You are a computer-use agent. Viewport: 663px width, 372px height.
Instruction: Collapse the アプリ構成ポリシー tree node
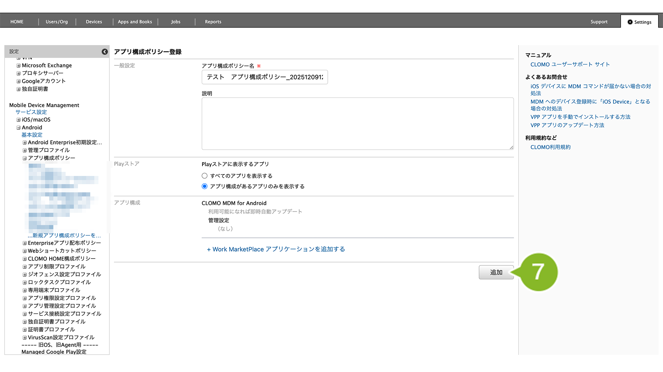pyautogui.click(x=25, y=158)
